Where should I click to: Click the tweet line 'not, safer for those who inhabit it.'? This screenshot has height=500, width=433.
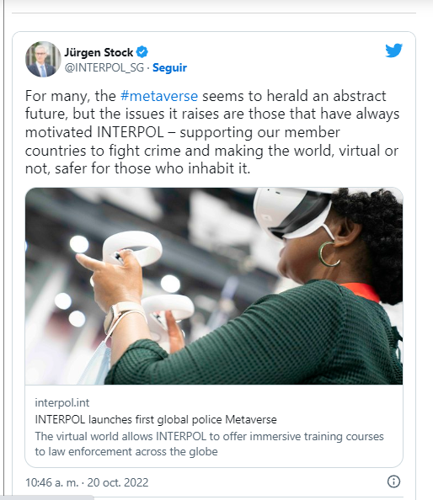point(138,168)
